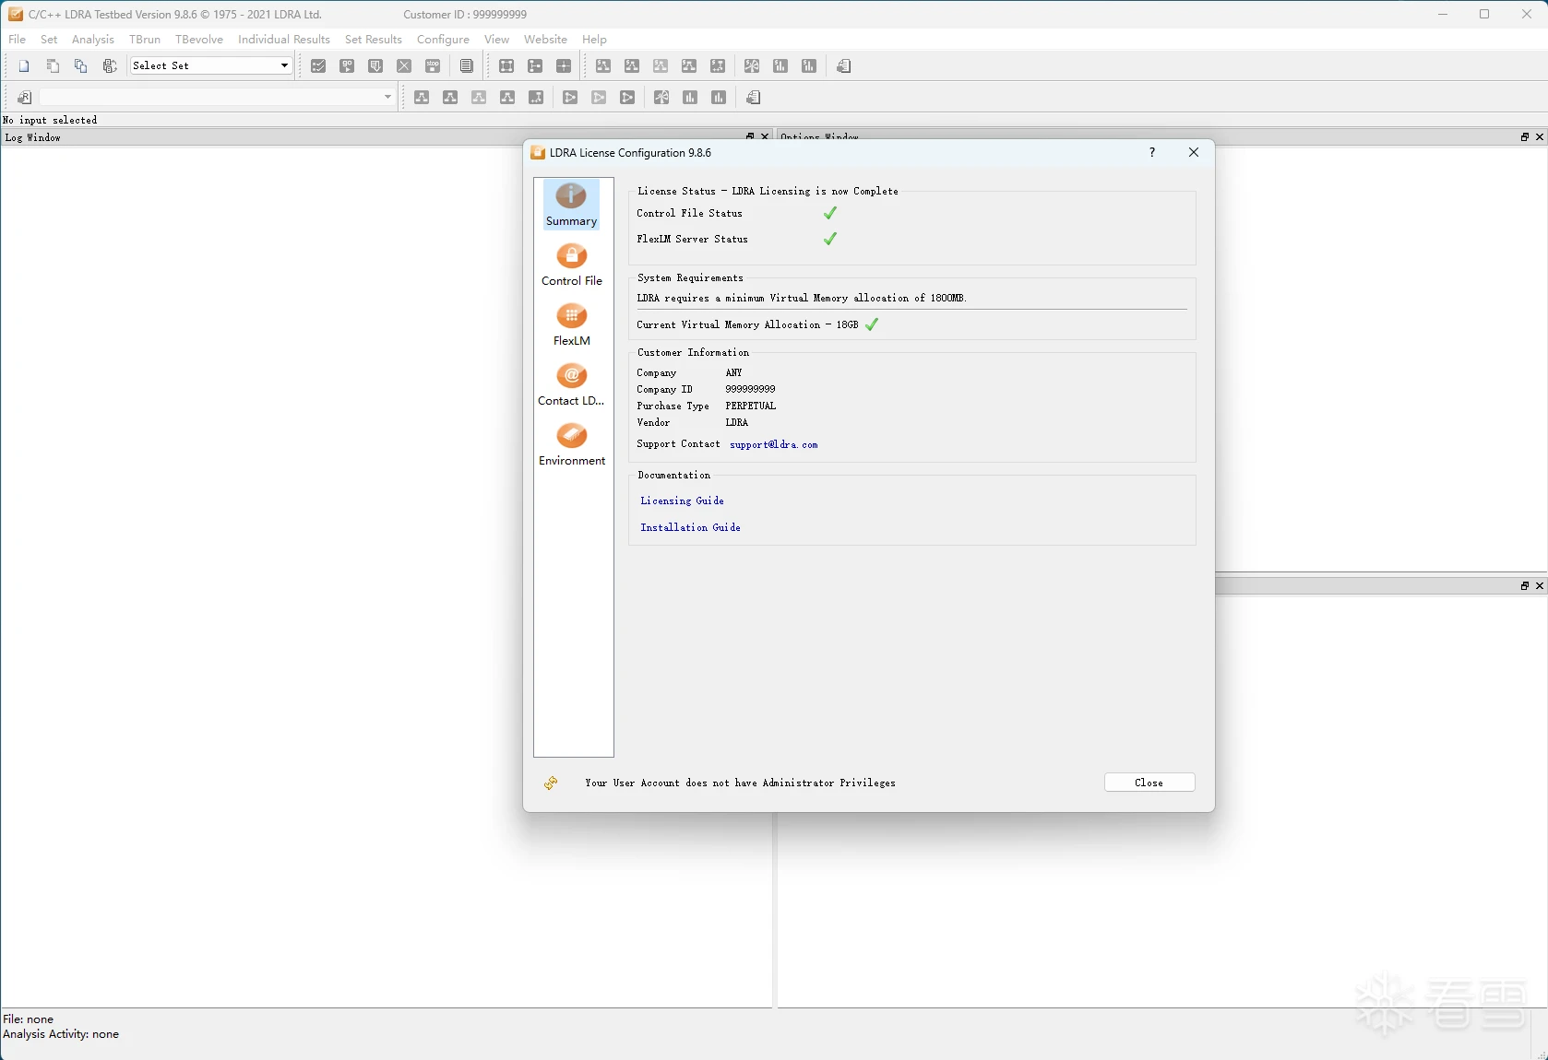
Task: Open the View menu
Action: (x=496, y=40)
